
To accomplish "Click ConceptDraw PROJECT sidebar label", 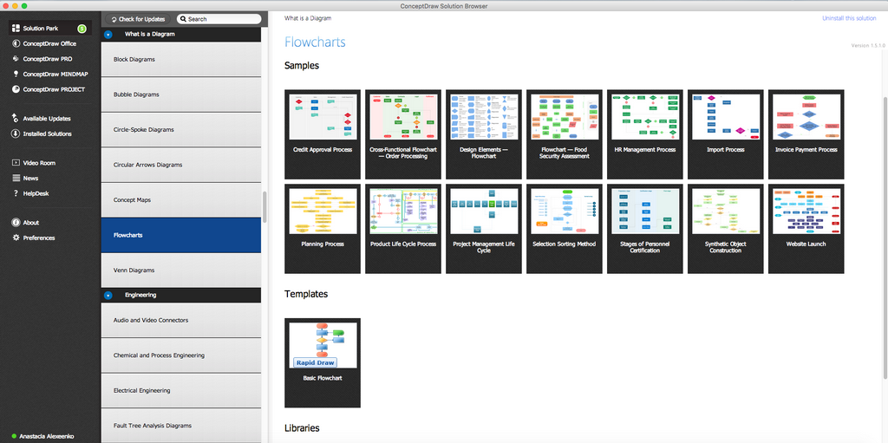I will (55, 89).
